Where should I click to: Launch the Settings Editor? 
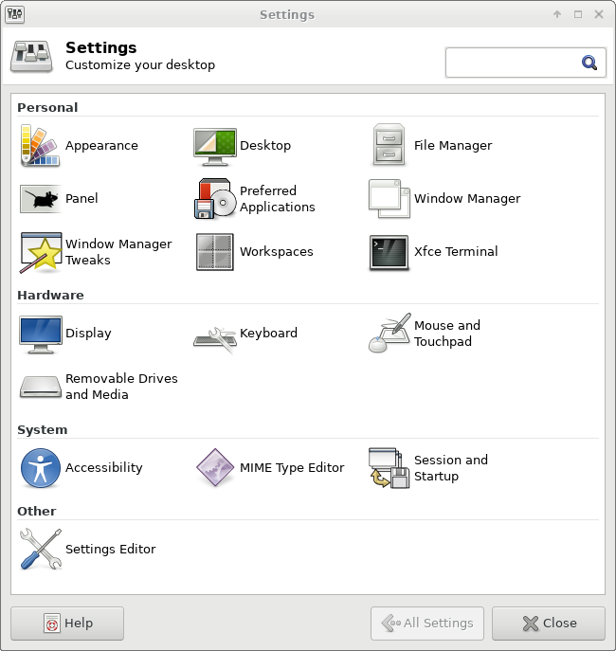point(87,549)
